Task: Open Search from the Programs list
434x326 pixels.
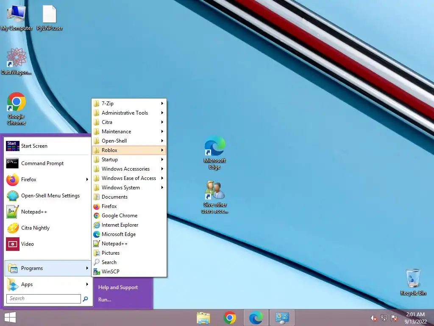Action: click(x=129, y=262)
